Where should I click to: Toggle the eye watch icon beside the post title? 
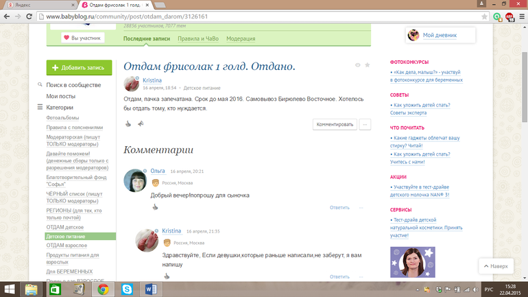point(357,65)
